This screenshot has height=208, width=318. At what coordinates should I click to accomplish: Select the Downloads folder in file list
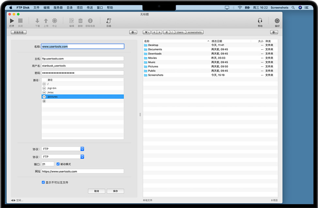155,54
